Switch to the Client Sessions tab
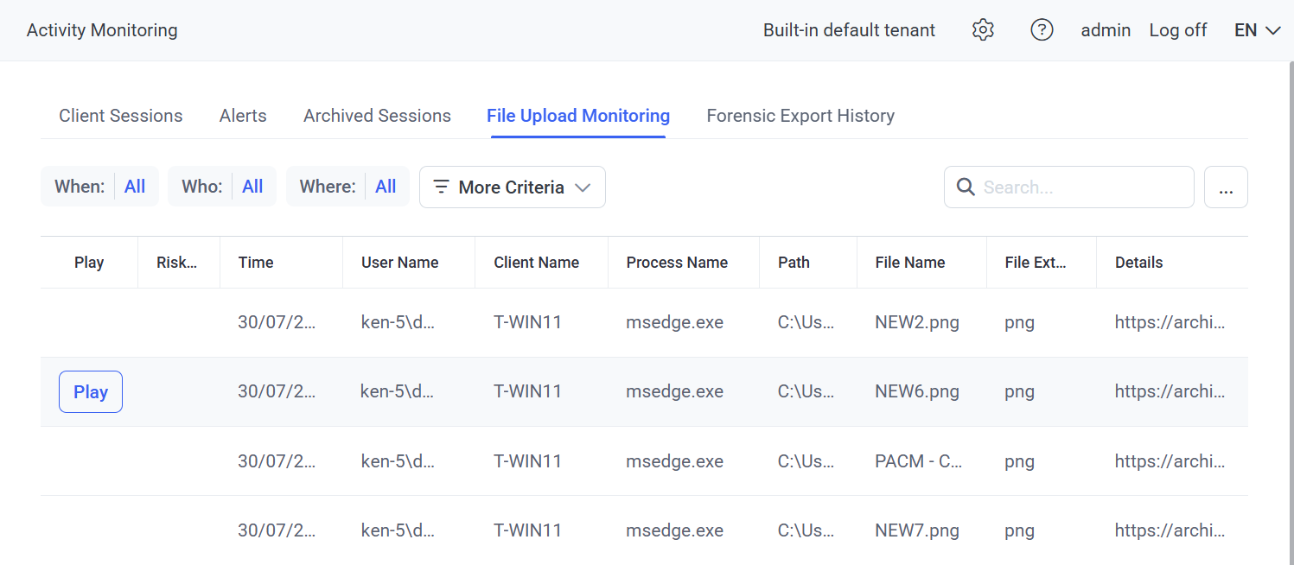1294x565 pixels. point(120,116)
